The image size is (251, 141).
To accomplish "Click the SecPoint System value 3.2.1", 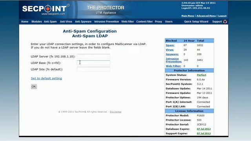I will coord(200,84).
